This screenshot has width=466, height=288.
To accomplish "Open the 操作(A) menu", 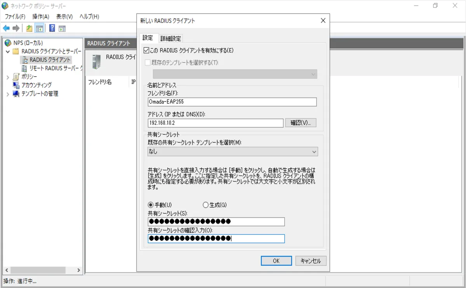I will coord(41,17).
